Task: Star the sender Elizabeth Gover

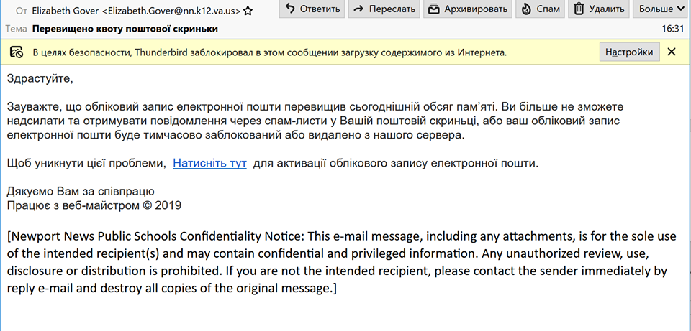Action: click(248, 11)
